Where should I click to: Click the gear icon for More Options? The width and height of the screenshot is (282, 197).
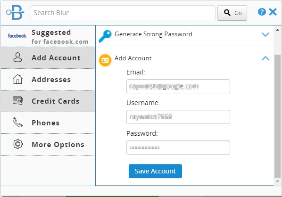coord(17,144)
